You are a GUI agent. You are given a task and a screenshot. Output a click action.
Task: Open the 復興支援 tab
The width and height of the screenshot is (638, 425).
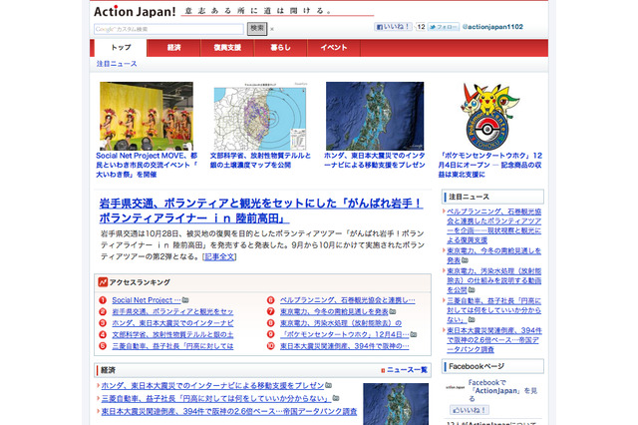point(227,48)
